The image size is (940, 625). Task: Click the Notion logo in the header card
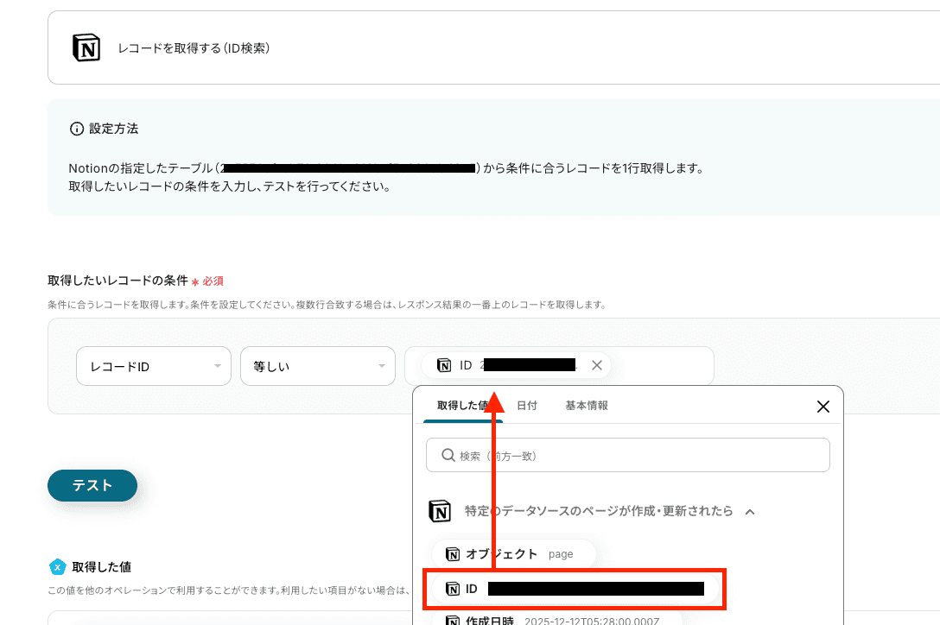tap(86, 47)
